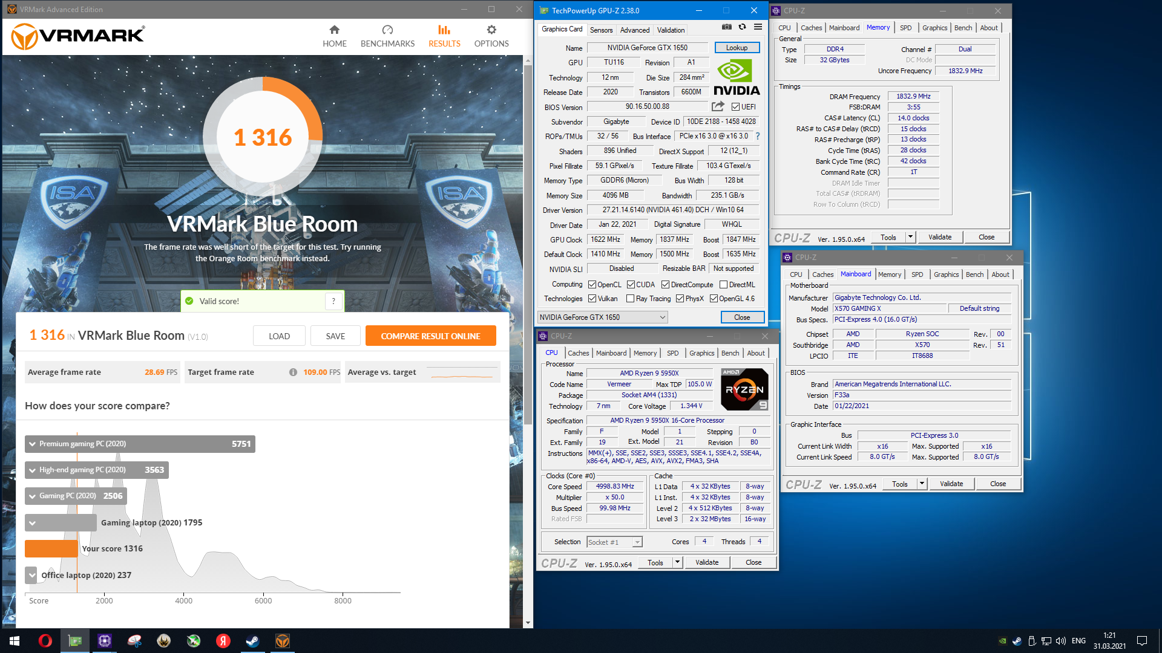The width and height of the screenshot is (1162, 653).
Task: Switch to GPU-Z via its taskbar icon
Action: coord(75,641)
